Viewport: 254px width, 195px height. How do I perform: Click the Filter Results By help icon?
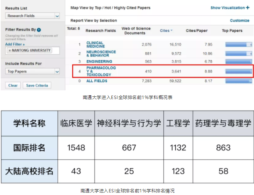(39, 29)
